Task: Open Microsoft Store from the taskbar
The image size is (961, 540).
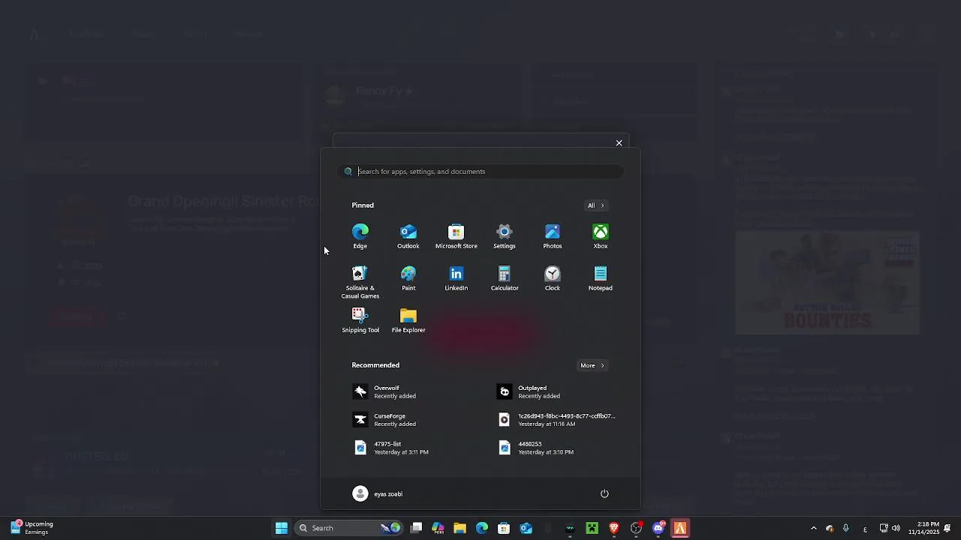Action: [504, 528]
